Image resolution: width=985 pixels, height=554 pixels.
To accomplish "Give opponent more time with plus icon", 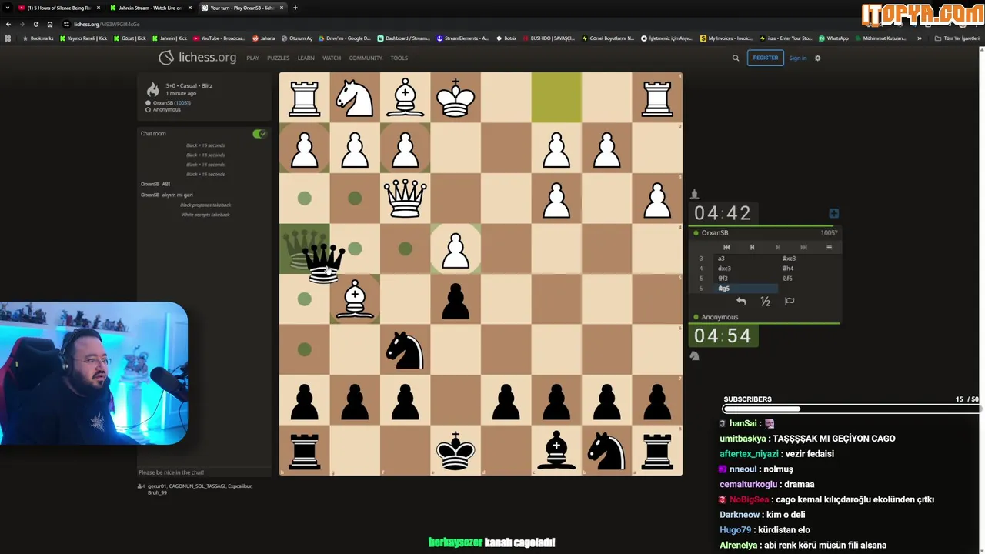I will (x=833, y=213).
